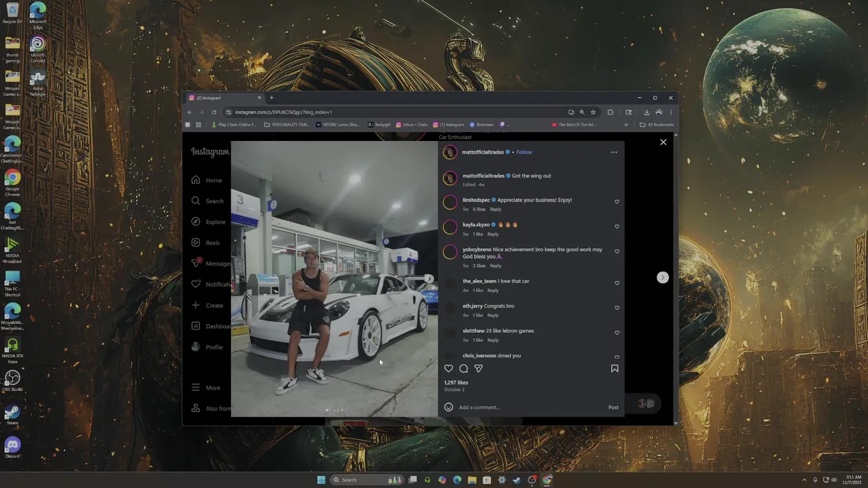Screen dimensions: 868x488
Task: Open the Recycle Bin desktop icon
Action: (12, 14)
